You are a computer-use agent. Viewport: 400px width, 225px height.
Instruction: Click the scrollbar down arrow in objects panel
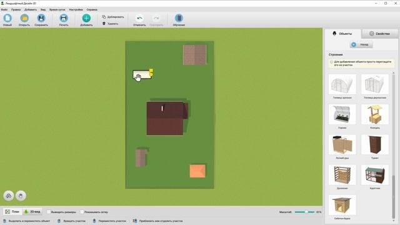(394, 221)
